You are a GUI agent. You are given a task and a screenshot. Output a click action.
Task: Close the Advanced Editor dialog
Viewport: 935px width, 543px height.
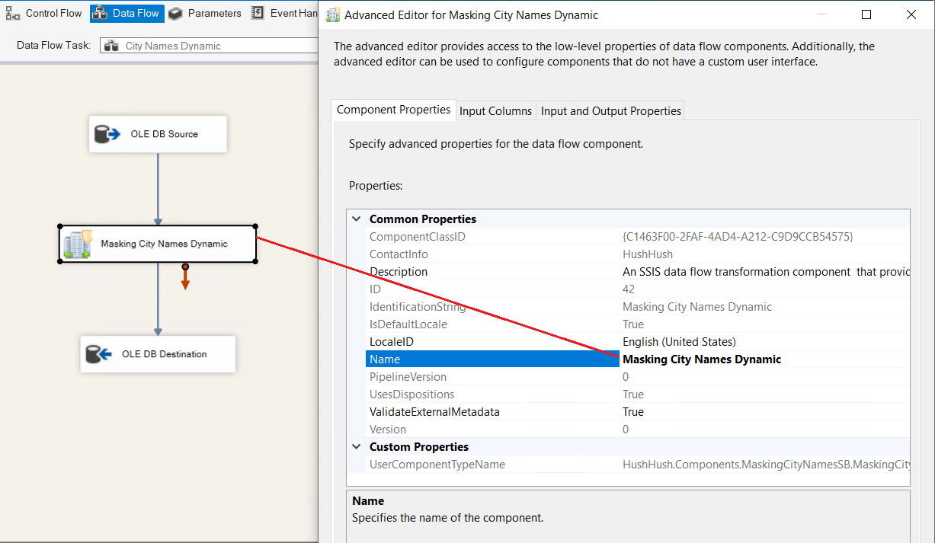click(x=911, y=15)
